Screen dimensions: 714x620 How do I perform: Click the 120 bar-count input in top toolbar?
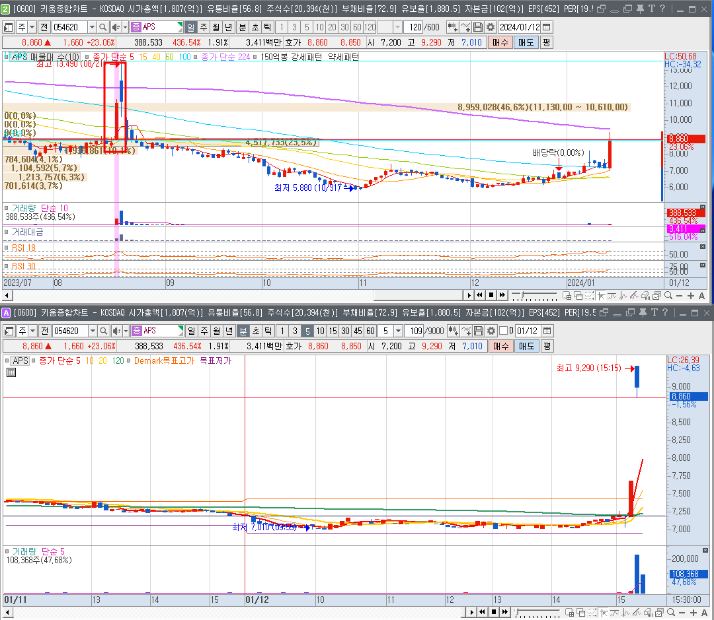[415, 27]
